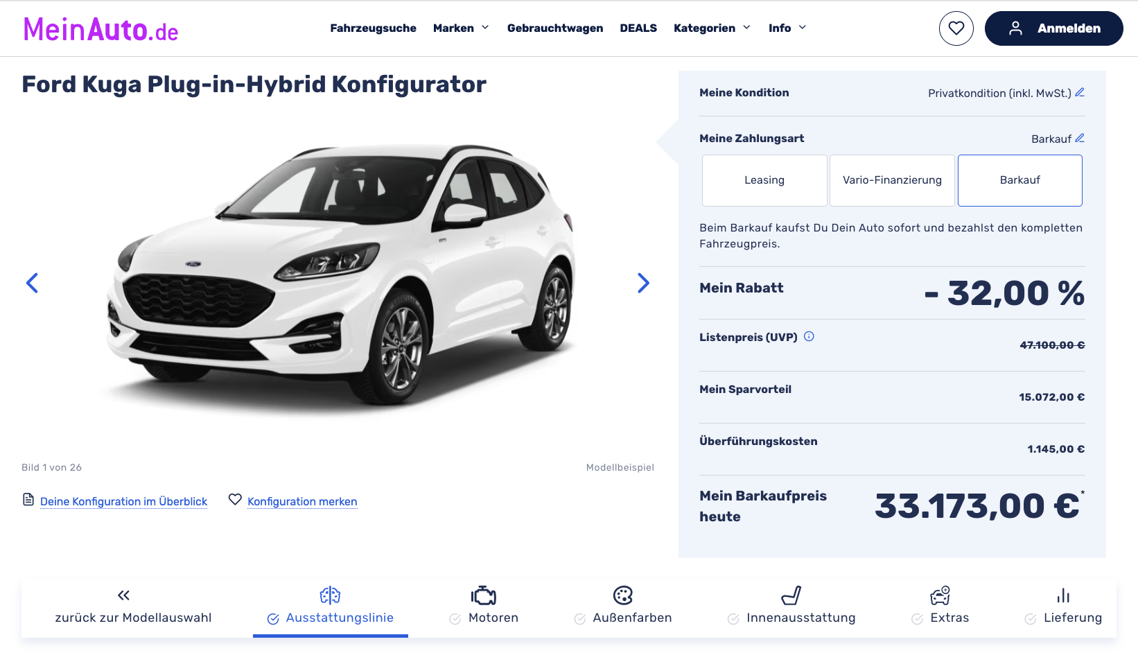This screenshot has width=1138, height=653.
Task: Expand the Kategorien dropdown menu
Action: click(712, 28)
